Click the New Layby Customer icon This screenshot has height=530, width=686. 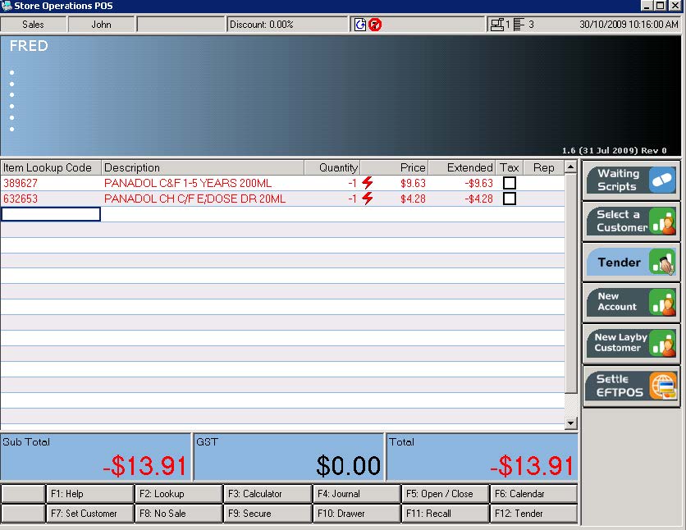point(662,344)
